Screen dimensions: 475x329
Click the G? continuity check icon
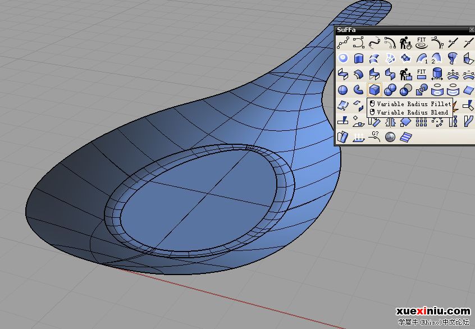(374, 137)
